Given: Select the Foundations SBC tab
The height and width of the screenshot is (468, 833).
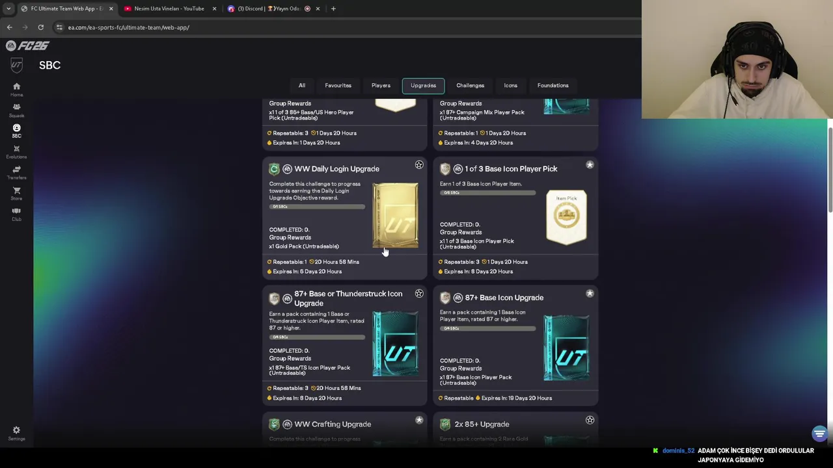Looking at the screenshot, I should [x=553, y=85].
